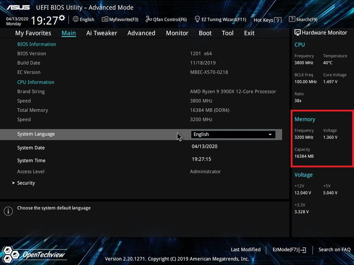Image resolution: width=354 pixels, height=265 pixels.
Task: Open Qfan Control fan icon
Action: [149, 19]
